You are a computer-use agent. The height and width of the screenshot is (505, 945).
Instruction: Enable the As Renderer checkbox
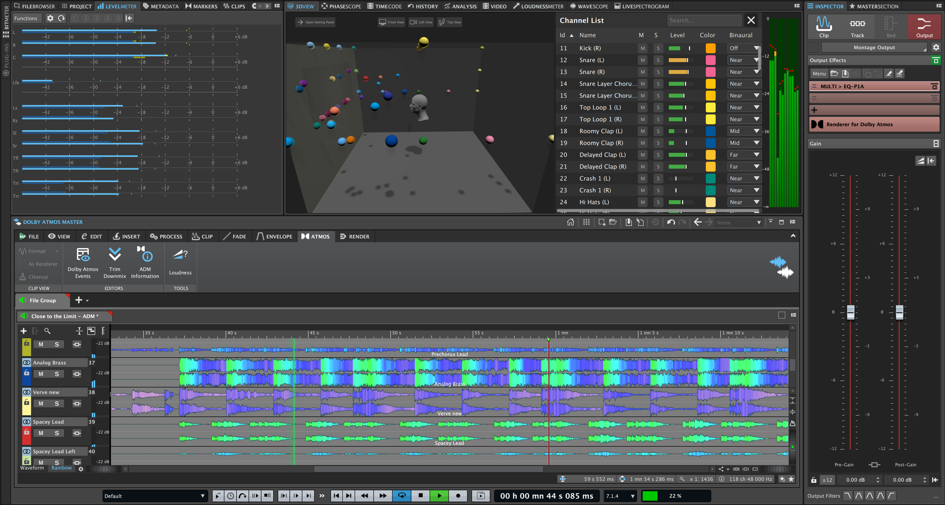pos(23,263)
